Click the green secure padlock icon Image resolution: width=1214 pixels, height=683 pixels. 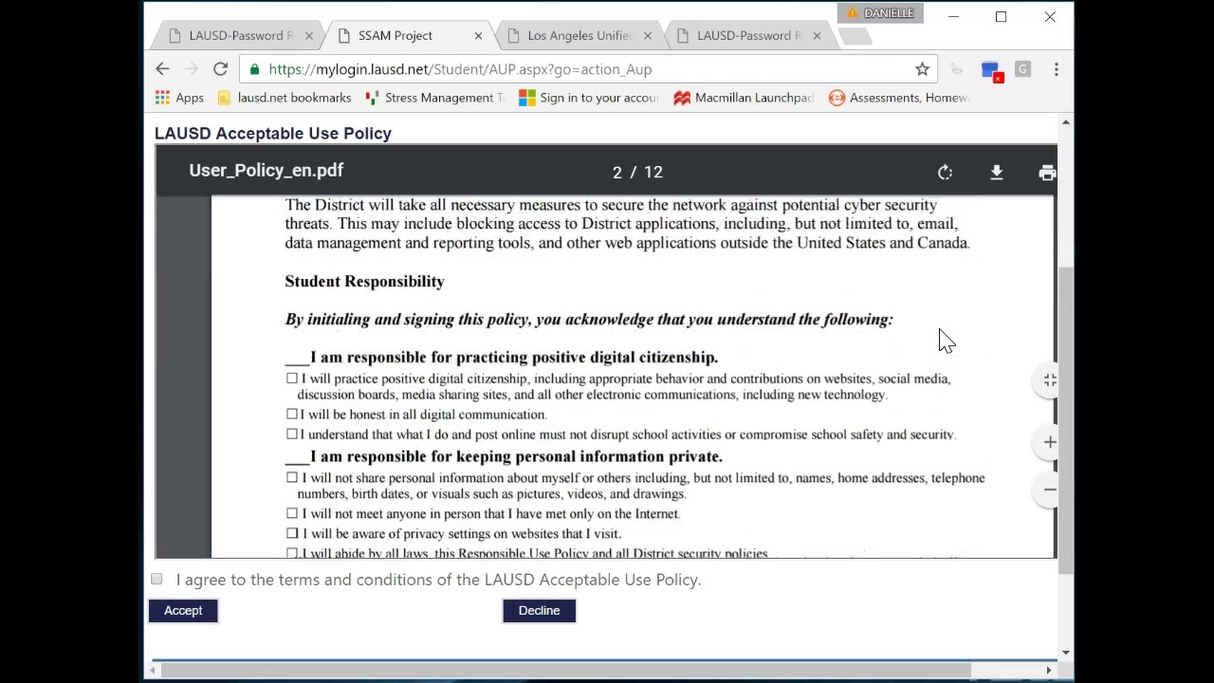[254, 69]
